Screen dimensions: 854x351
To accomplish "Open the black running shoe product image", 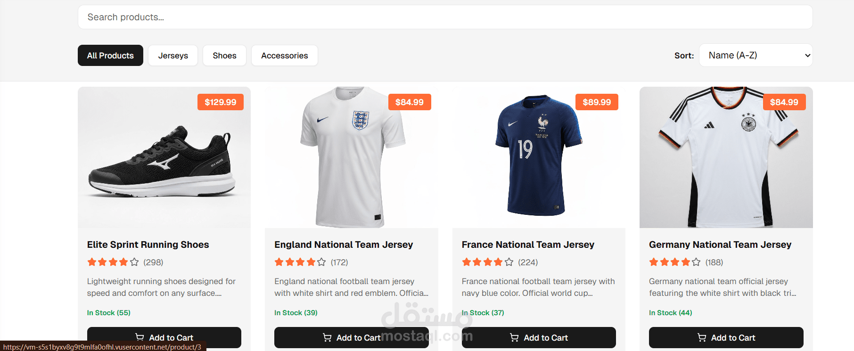I will point(164,160).
